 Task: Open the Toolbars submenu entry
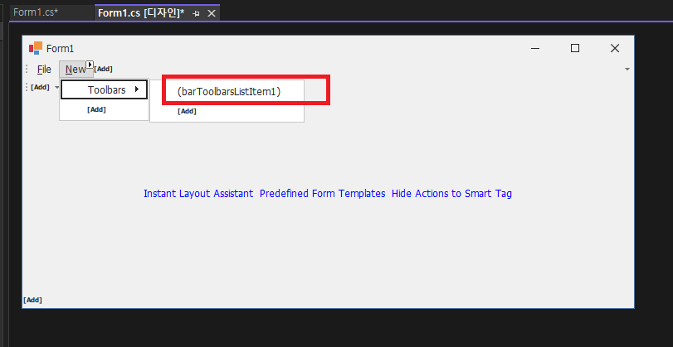tap(104, 90)
